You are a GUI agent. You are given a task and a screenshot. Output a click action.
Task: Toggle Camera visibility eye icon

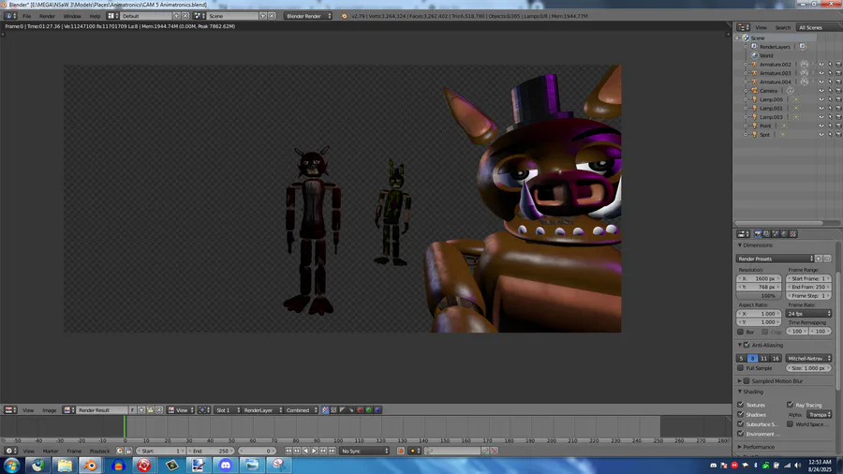click(x=821, y=91)
